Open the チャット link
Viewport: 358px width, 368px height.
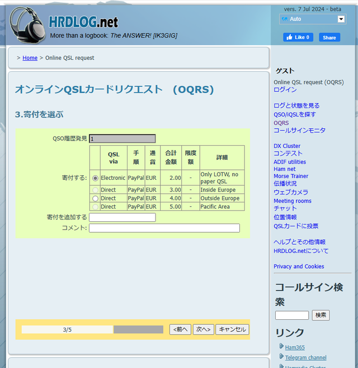tap(285, 208)
